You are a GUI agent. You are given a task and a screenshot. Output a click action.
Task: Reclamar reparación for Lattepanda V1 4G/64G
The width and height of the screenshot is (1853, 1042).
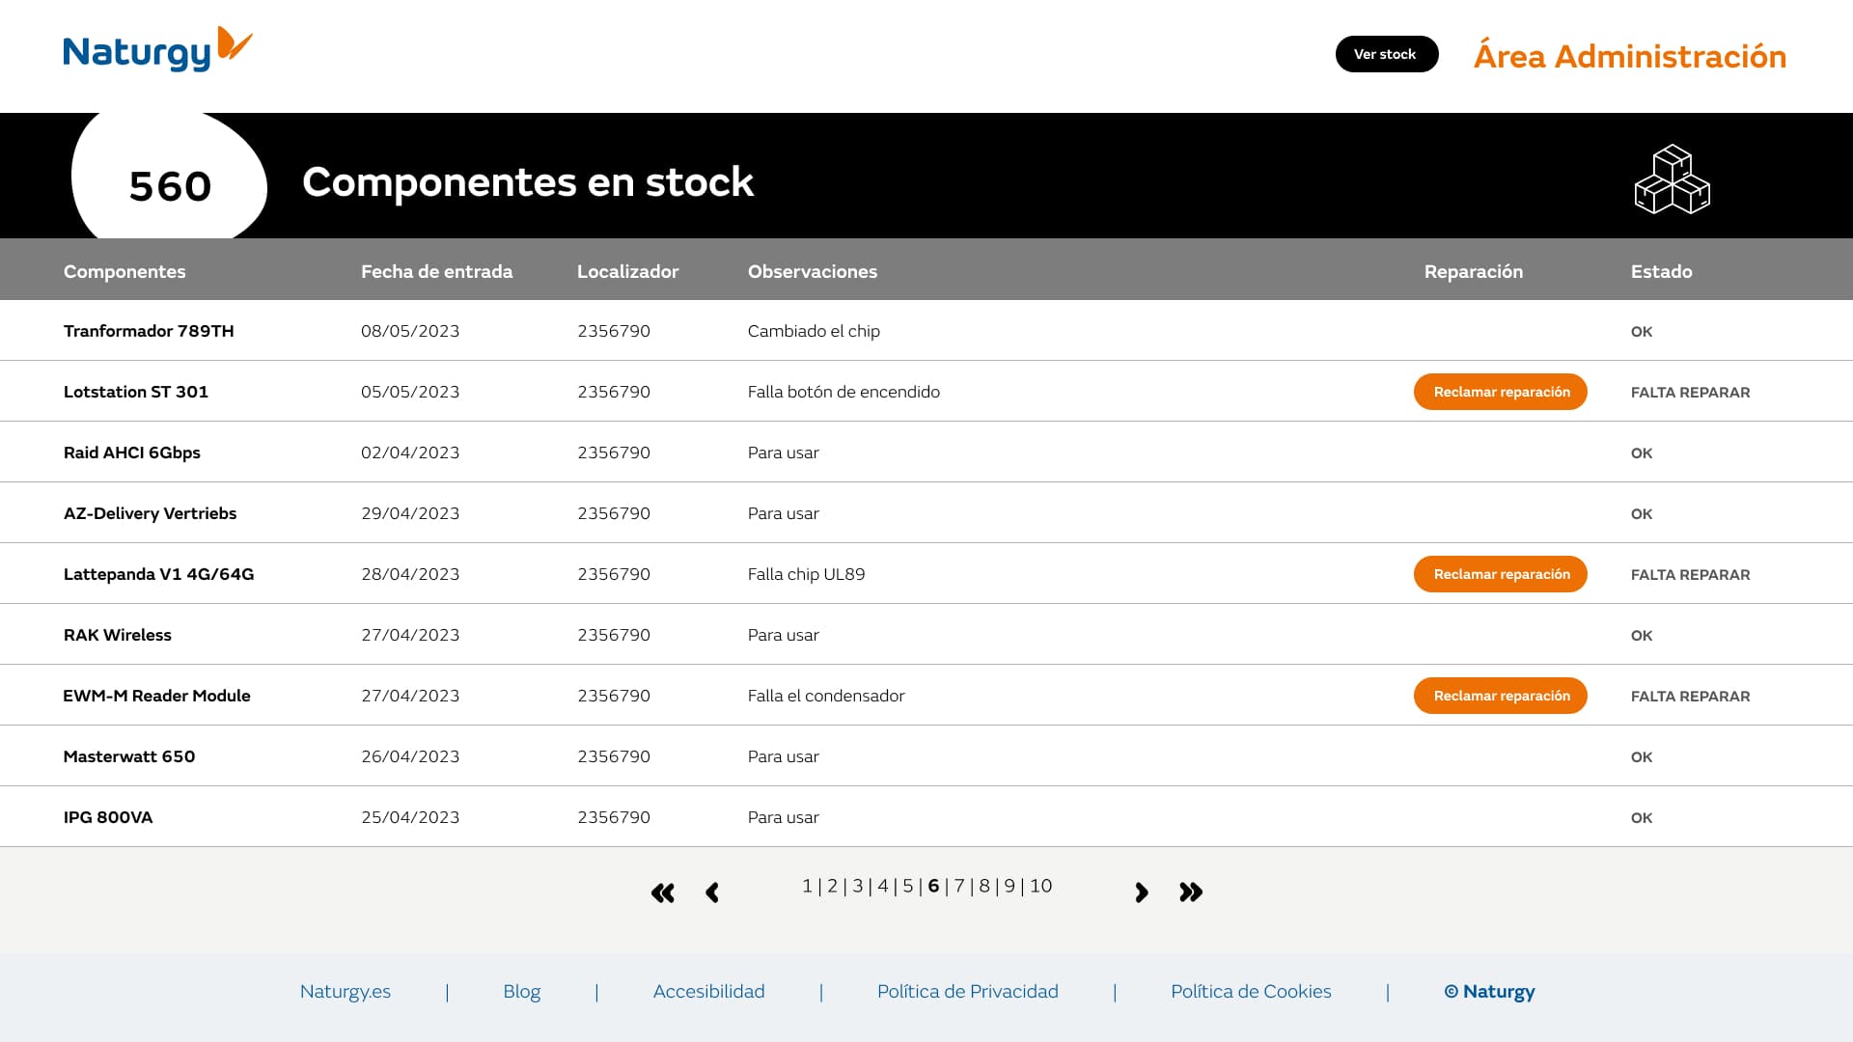click(x=1501, y=574)
